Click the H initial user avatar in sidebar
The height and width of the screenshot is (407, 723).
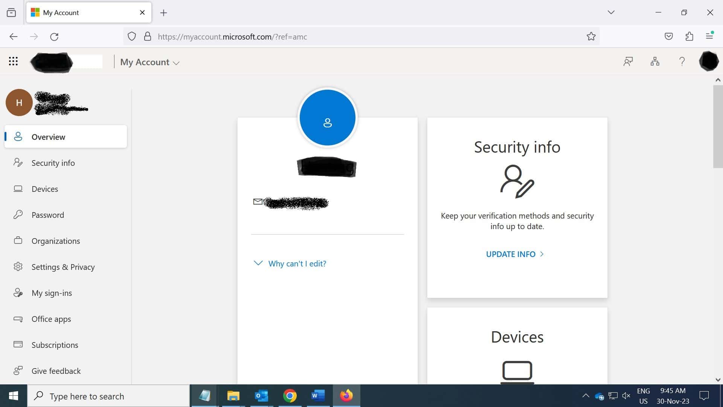coord(19,103)
